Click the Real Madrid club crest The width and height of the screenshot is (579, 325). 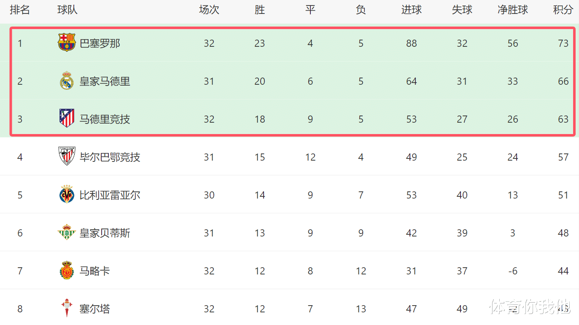coord(67,81)
